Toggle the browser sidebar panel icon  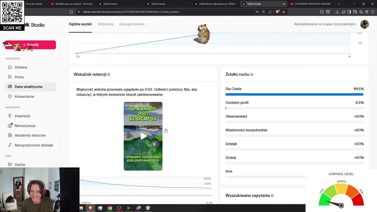349,12
